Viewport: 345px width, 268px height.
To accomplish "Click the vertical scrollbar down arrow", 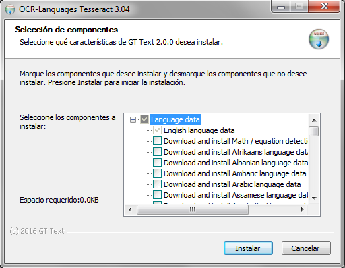I will [314, 198].
